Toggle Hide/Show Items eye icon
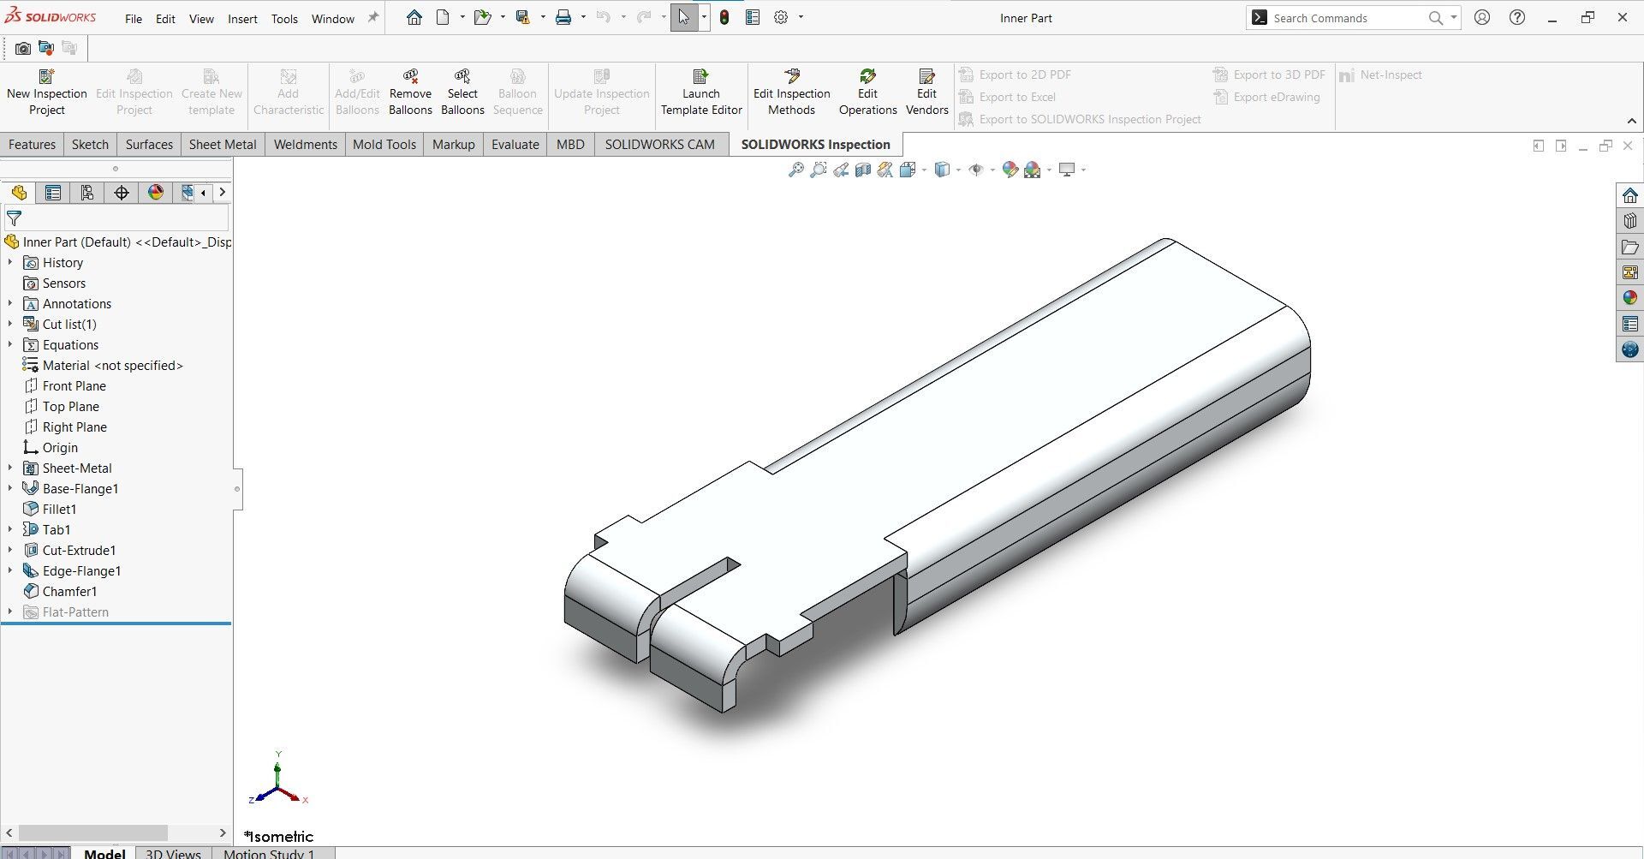The width and height of the screenshot is (1644, 859). click(975, 170)
